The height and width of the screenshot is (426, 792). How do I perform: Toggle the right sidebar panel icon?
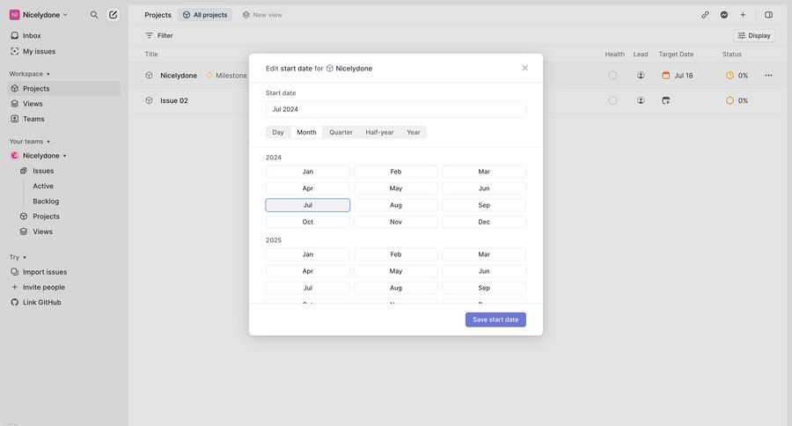pos(768,15)
